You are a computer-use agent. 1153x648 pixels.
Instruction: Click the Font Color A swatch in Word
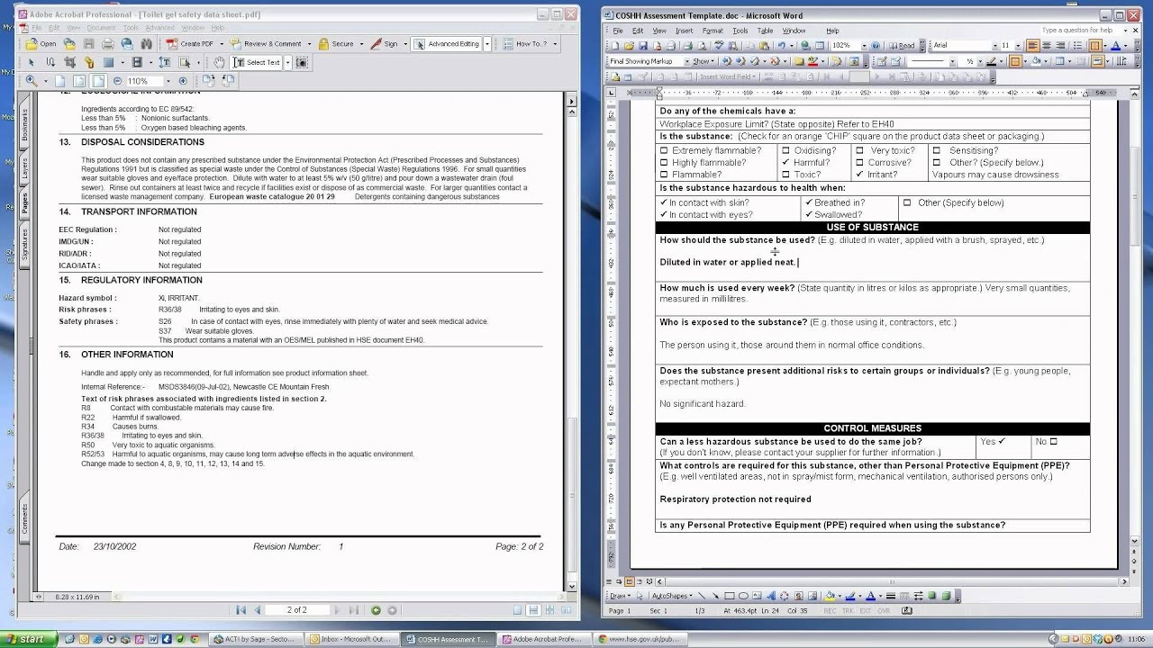pos(1115,45)
